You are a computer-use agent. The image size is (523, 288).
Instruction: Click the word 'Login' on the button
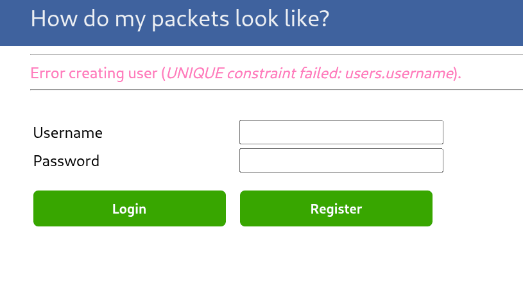tap(129, 208)
